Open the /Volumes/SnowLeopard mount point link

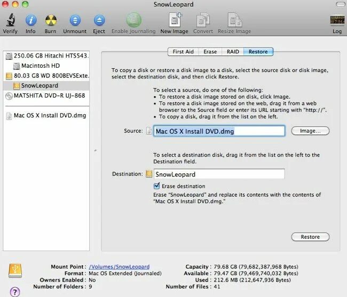click(119, 267)
